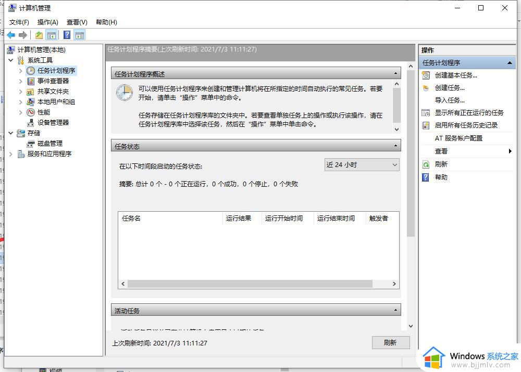The height and width of the screenshot is (372, 521).
Task: Click the 计算机管理(本地) root computer icon
Action: point(11,50)
